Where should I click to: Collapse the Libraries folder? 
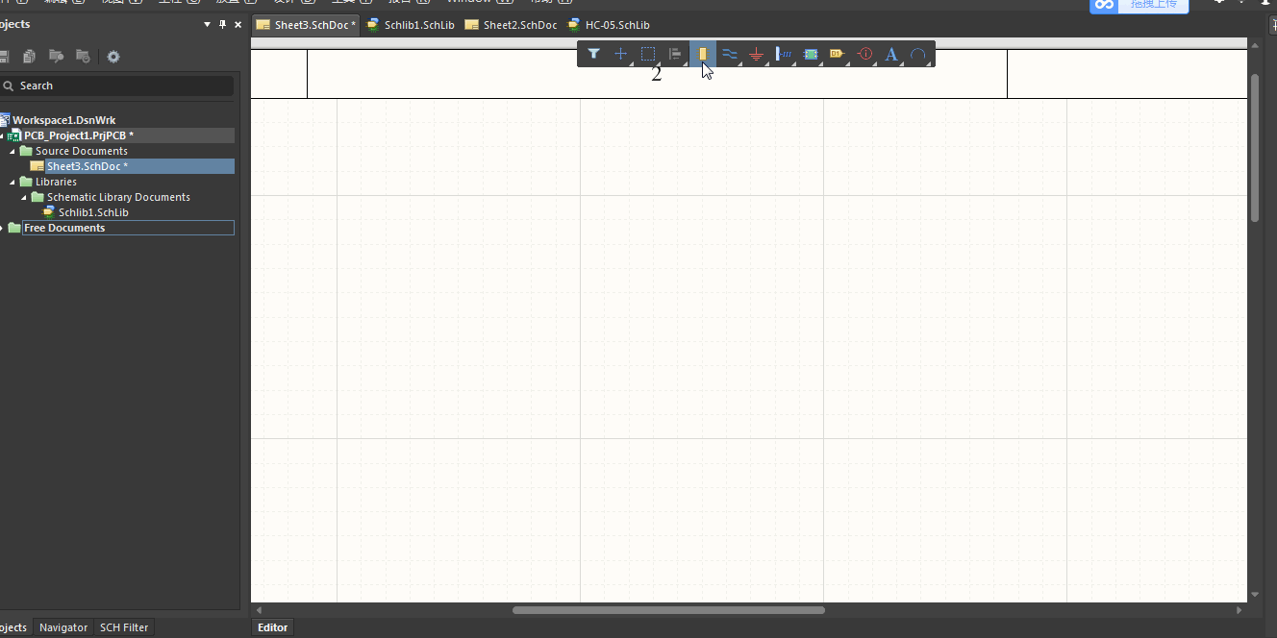[x=13, y=182]
